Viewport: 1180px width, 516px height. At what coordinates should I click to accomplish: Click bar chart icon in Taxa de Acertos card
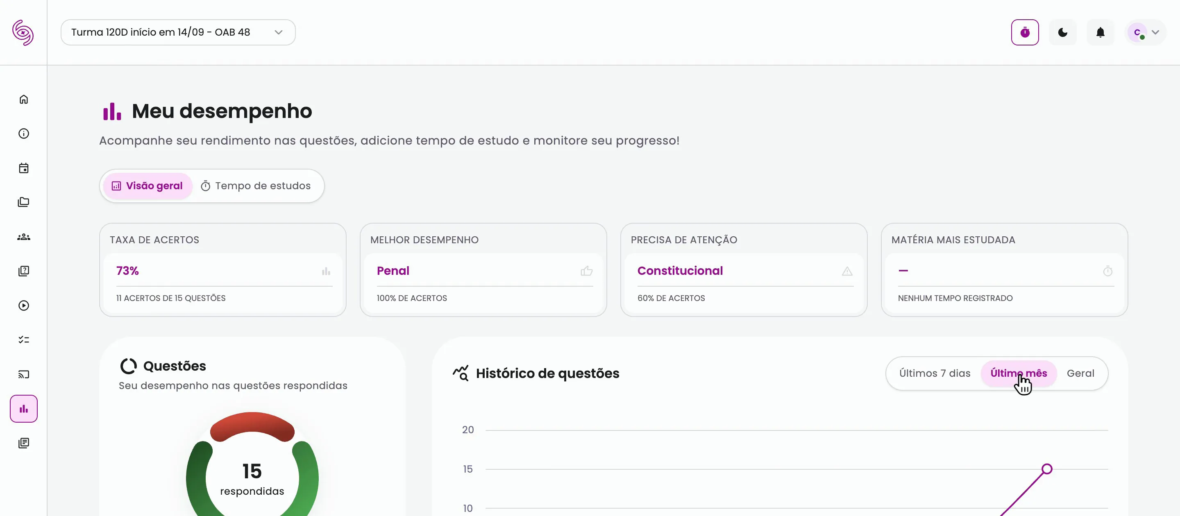pyautogui.click(x=326, y=271)
